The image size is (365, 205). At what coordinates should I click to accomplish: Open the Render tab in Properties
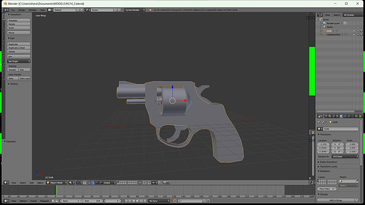point(326,116)
